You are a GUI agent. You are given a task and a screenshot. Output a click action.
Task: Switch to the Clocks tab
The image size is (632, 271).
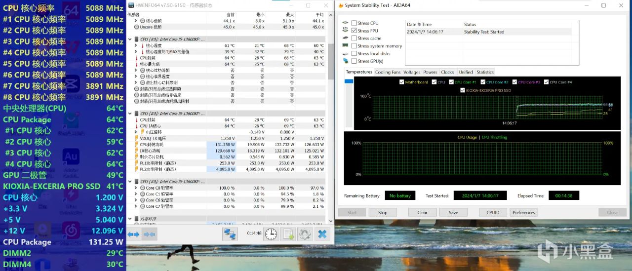pos(447,72)
